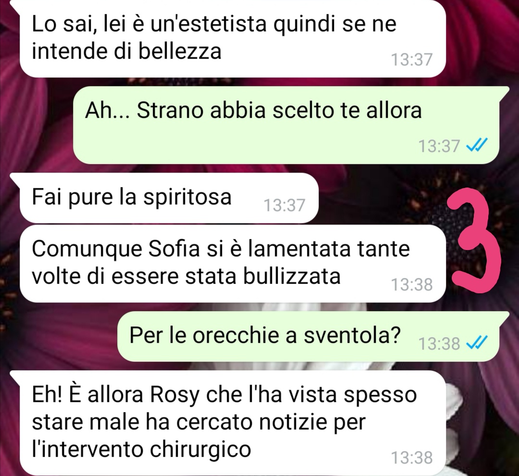519x476 pixels.
Task: Tap the 'Fai pure la spiritosa' message
Action: (169, 198)
